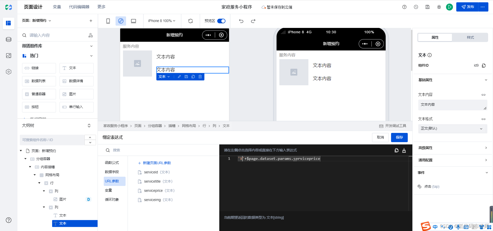Select the 函数公式 category
Image resolution: width=493 pixels, height=231 pixels.
(x=112, y=163)
